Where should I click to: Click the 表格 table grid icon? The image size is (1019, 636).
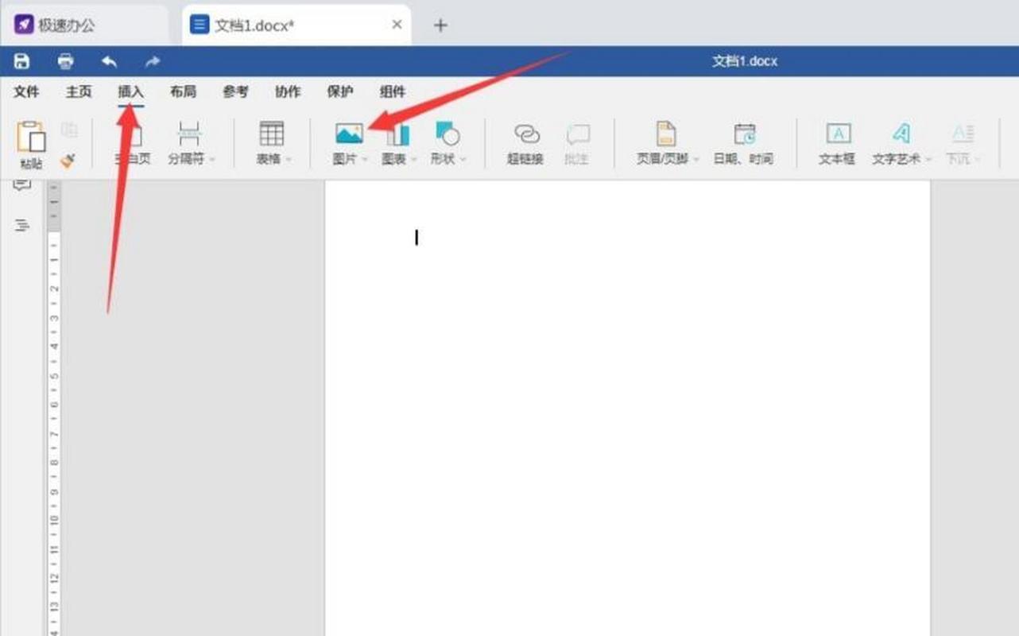pyautogui.click(x=272, y=134)
